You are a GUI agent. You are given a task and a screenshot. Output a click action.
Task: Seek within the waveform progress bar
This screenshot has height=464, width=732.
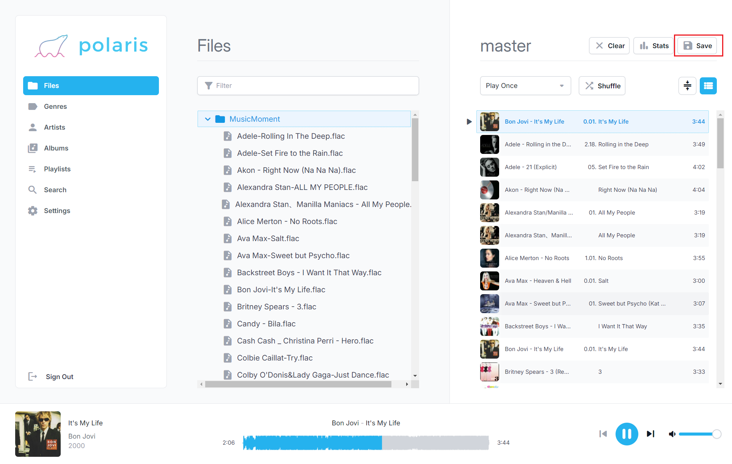366,442
